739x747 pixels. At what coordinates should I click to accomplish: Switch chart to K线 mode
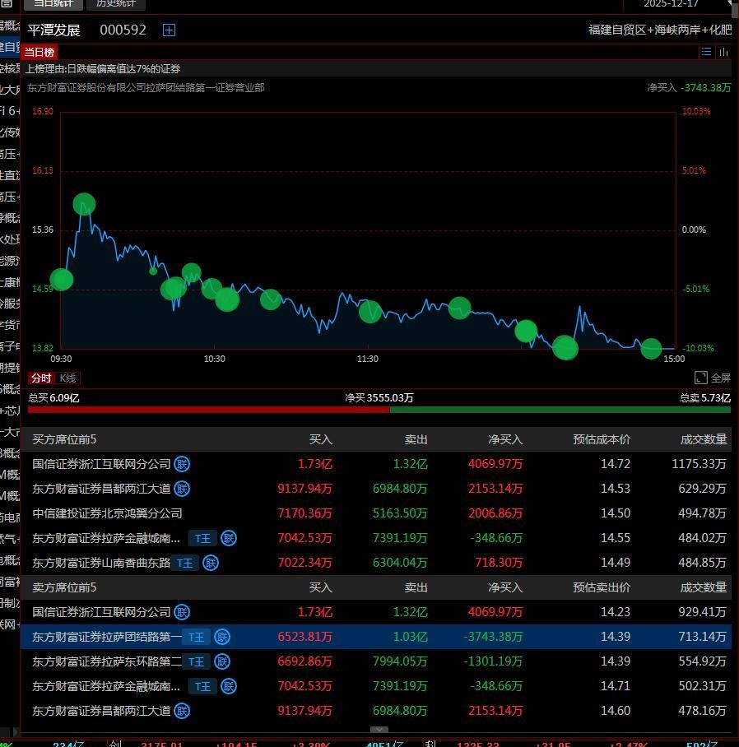tap(67, 378)
